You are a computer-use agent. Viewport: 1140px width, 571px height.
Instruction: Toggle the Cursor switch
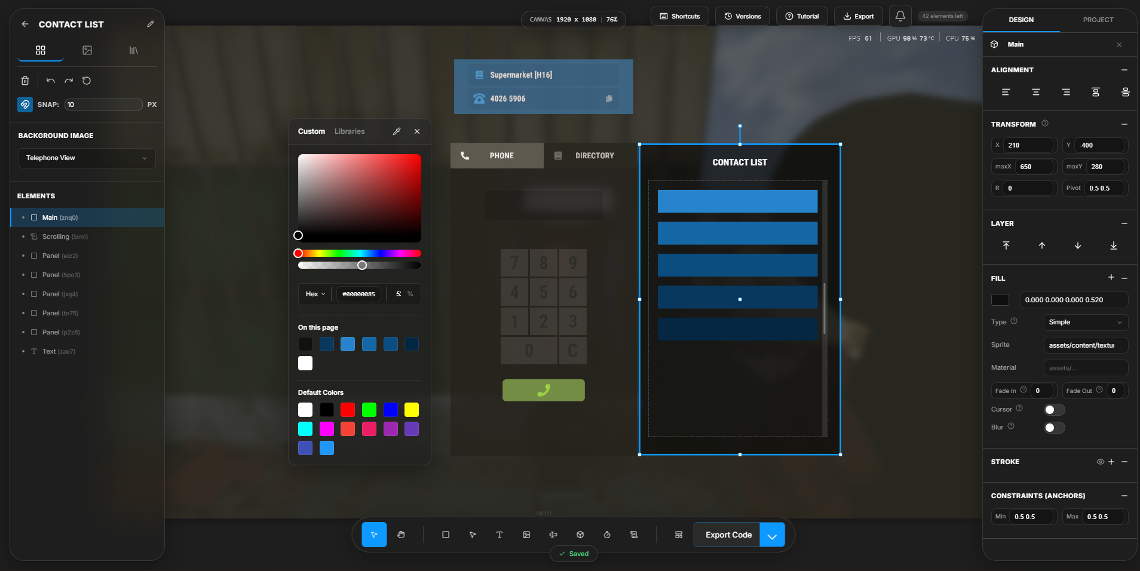tap(1054, 410)
